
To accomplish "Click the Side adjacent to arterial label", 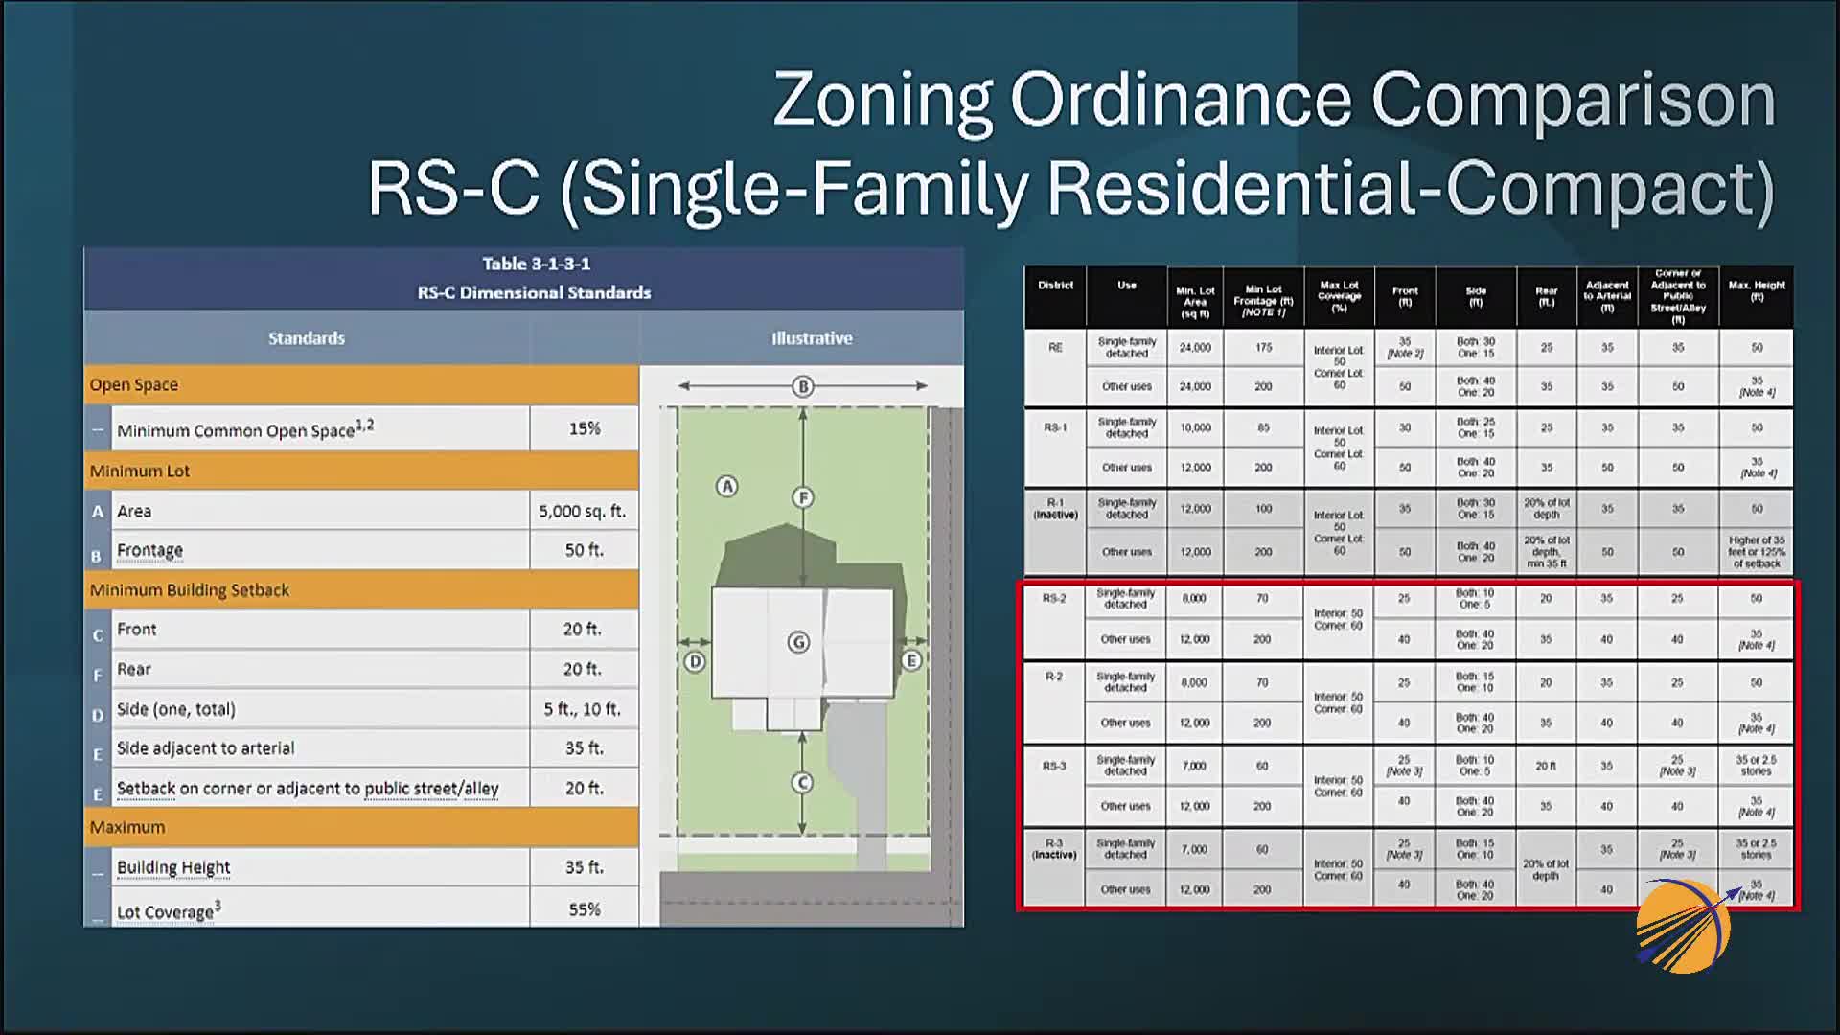I will [x=205, y=748].
